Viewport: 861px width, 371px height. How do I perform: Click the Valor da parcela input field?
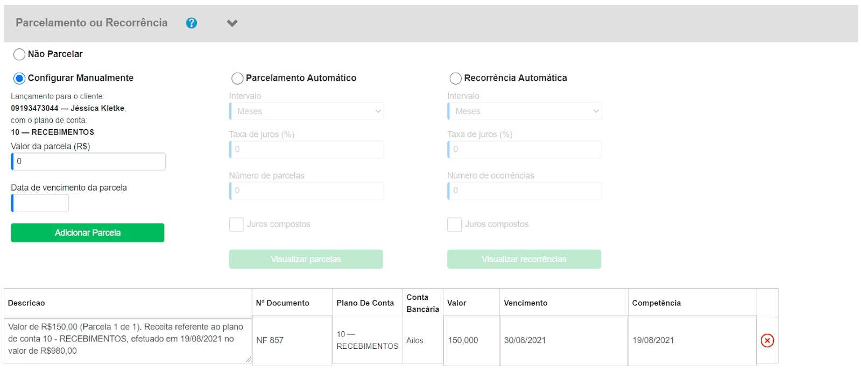(89, 162)
